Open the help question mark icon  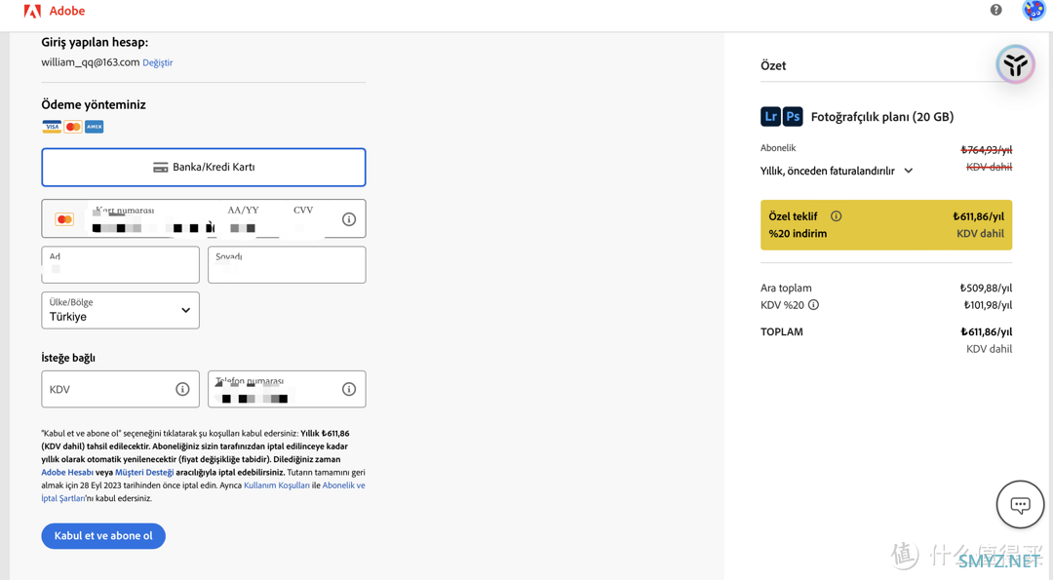(995, 10)
